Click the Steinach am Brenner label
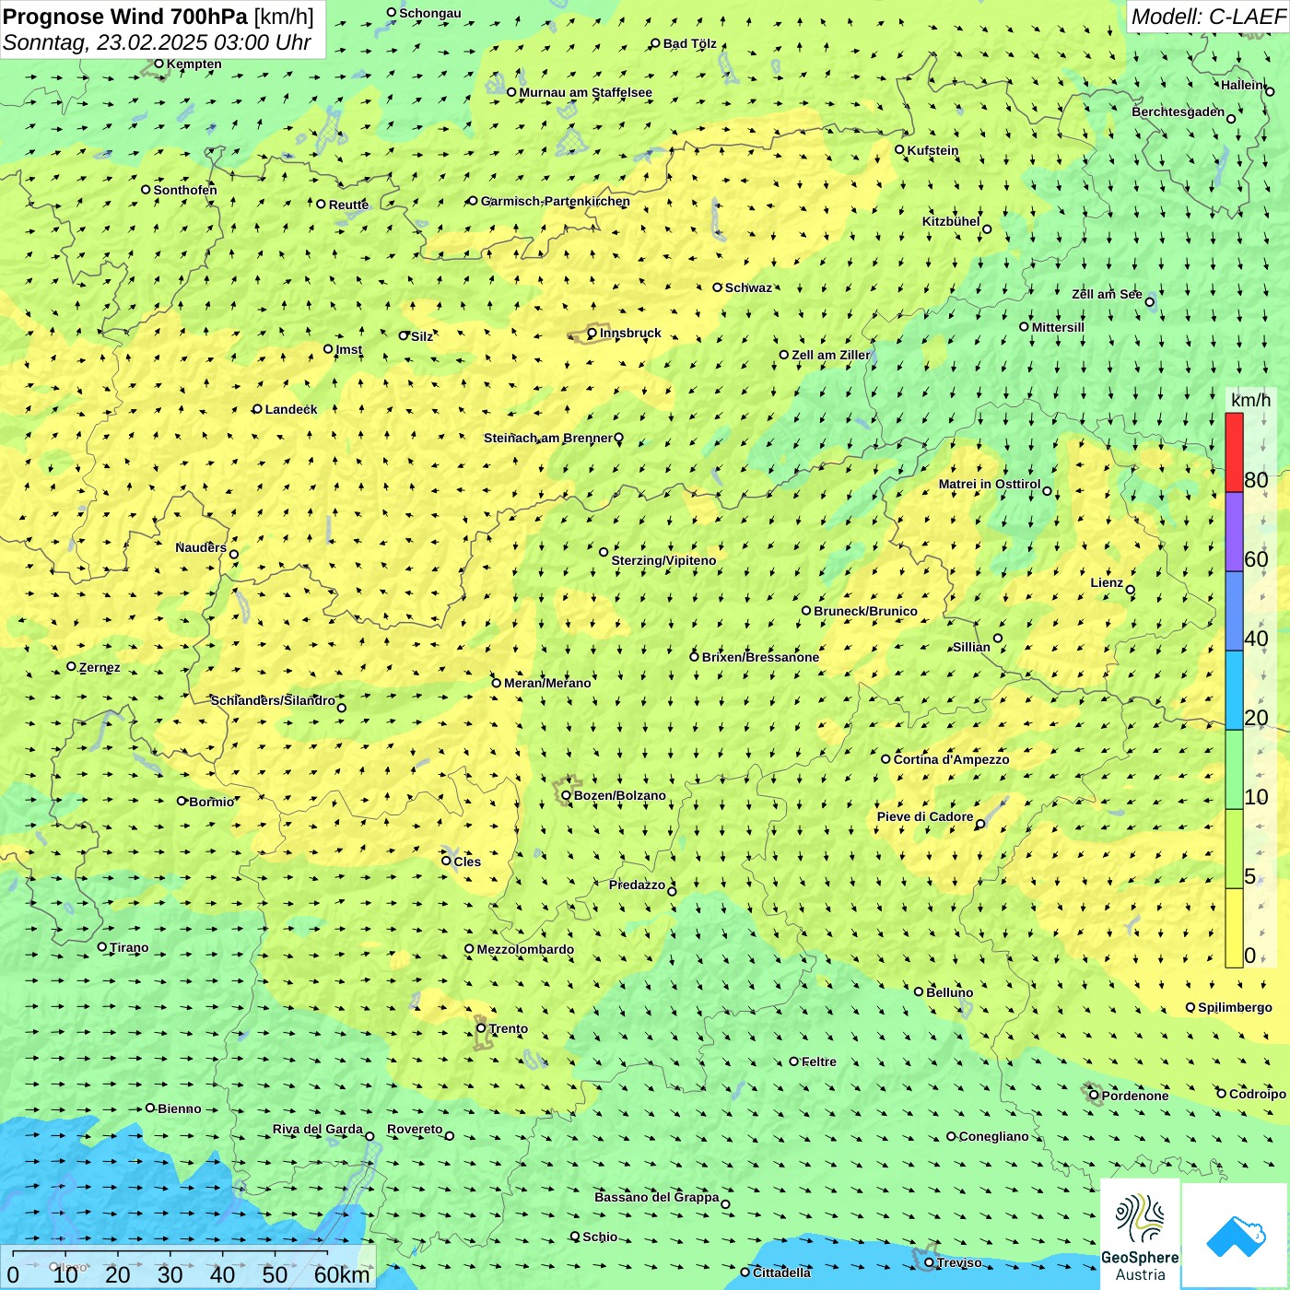The image size is (1290, 1290). click(548, 439)
